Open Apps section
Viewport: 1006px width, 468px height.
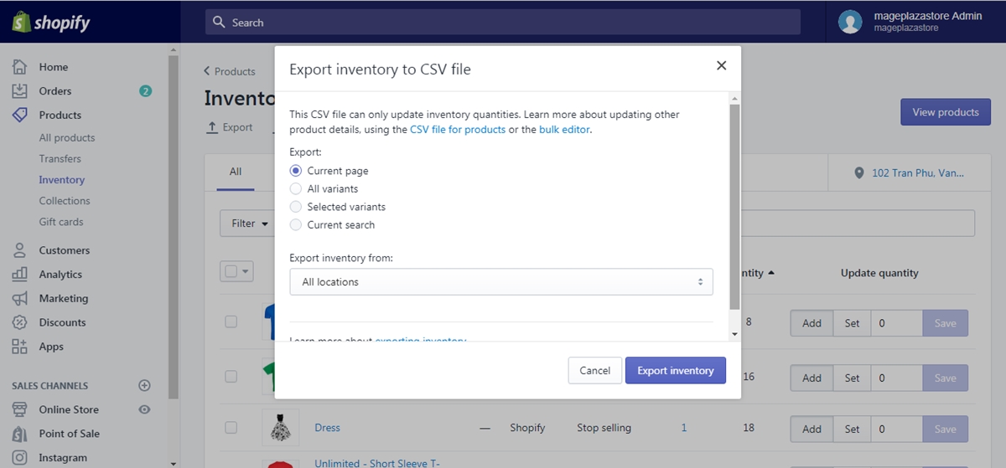(51, 347)
